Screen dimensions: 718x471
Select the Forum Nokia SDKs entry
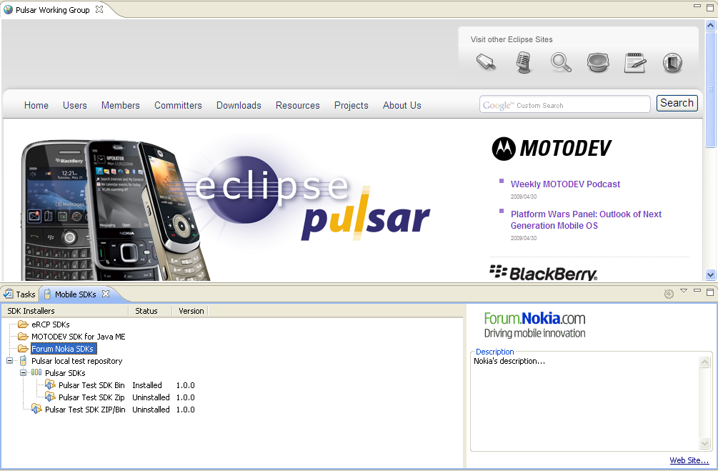[63, 349]
